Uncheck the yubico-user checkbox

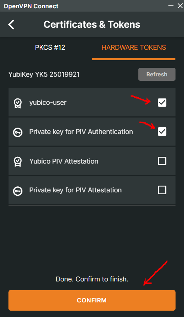(162, 103)
